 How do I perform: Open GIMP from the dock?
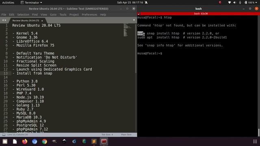[54, 142]
